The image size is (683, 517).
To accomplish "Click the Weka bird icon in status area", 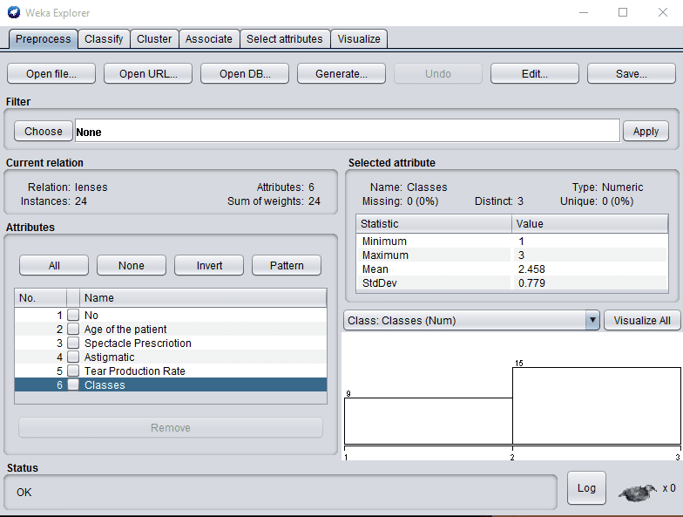I will pos(638,492).
